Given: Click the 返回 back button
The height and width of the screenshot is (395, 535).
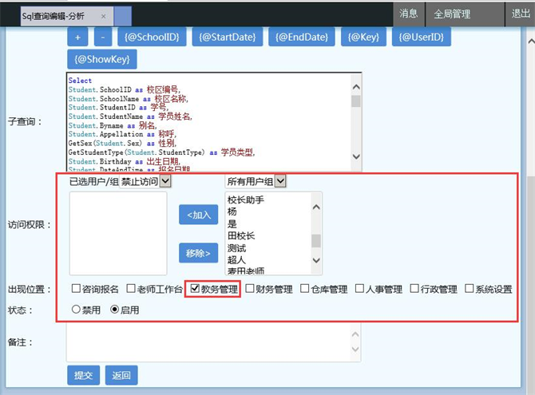Looking at the screenshot, I should click(121, 375).
